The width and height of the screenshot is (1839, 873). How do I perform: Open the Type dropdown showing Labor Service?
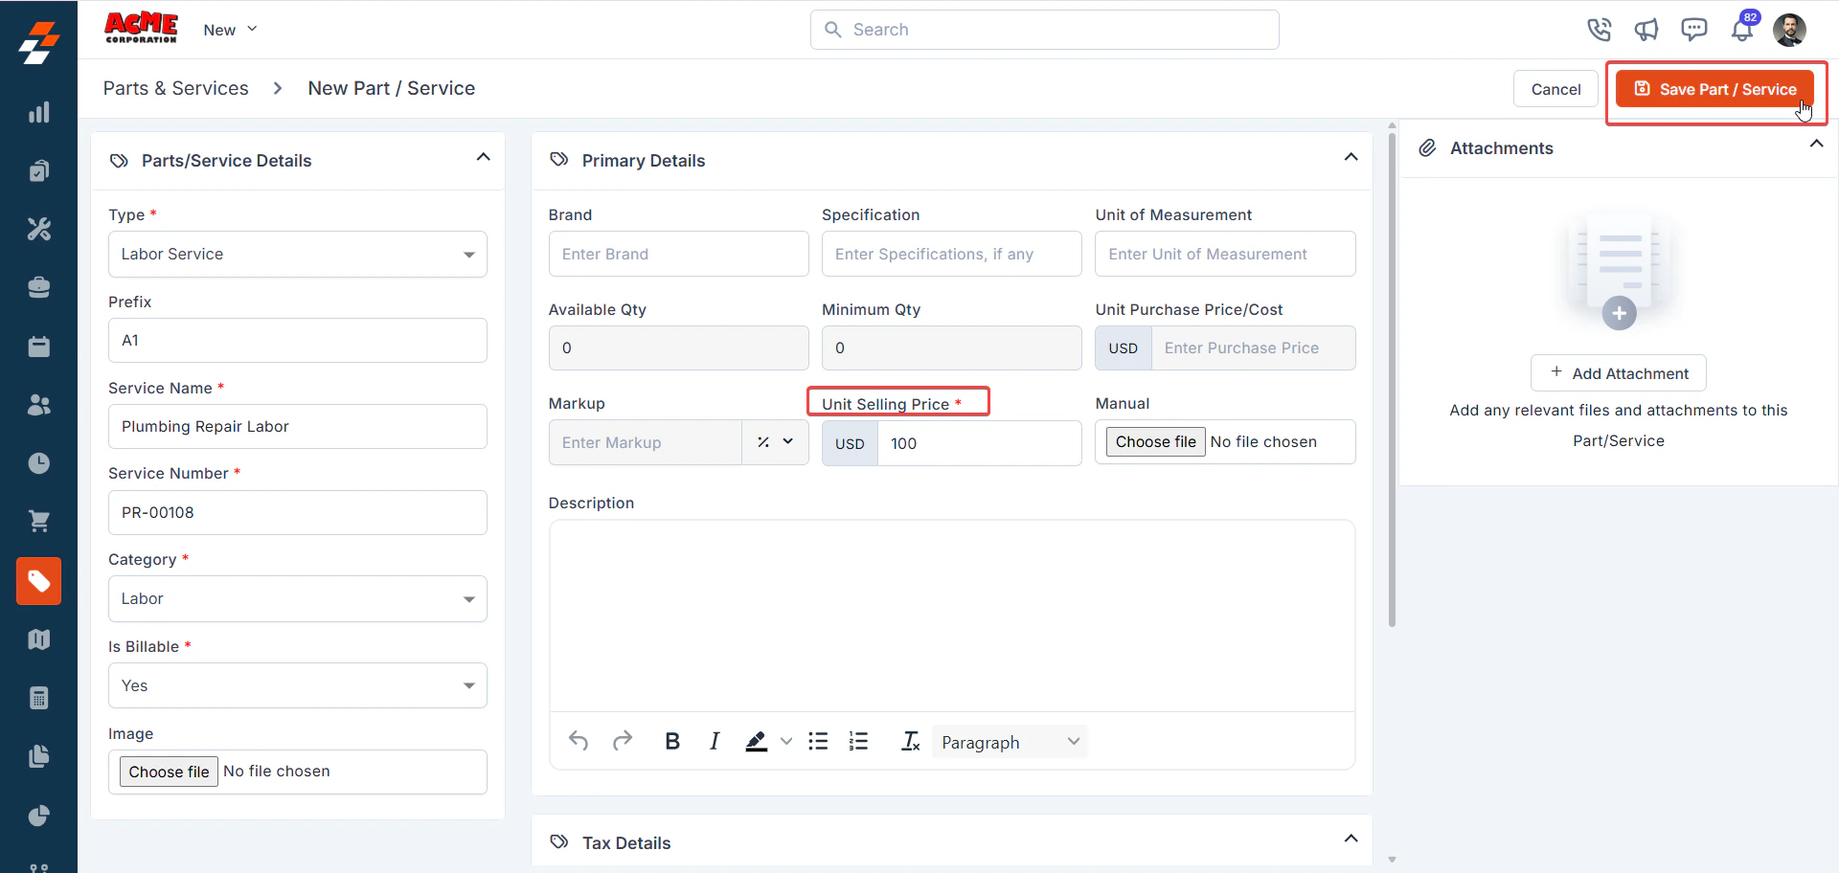[x=297, y=255]
